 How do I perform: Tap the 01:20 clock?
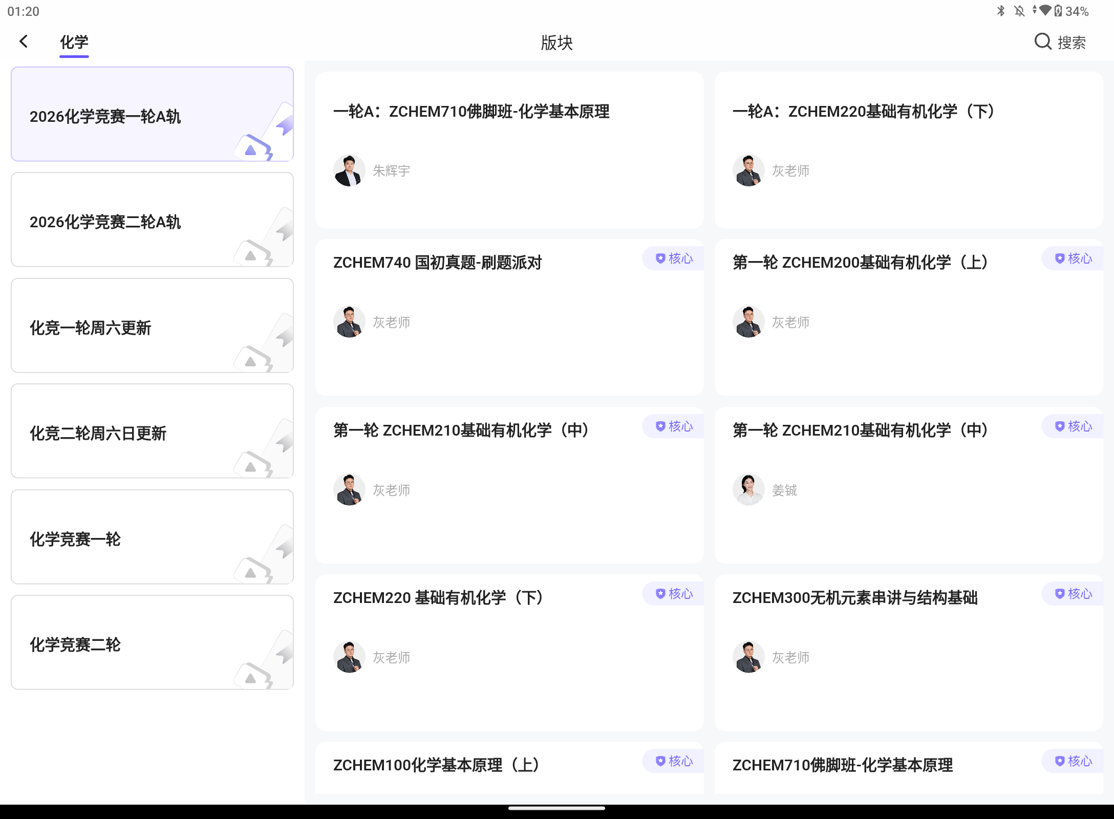click(23, 11)
